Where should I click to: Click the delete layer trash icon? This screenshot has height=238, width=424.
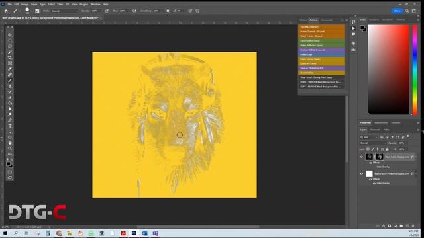[413, 226]
